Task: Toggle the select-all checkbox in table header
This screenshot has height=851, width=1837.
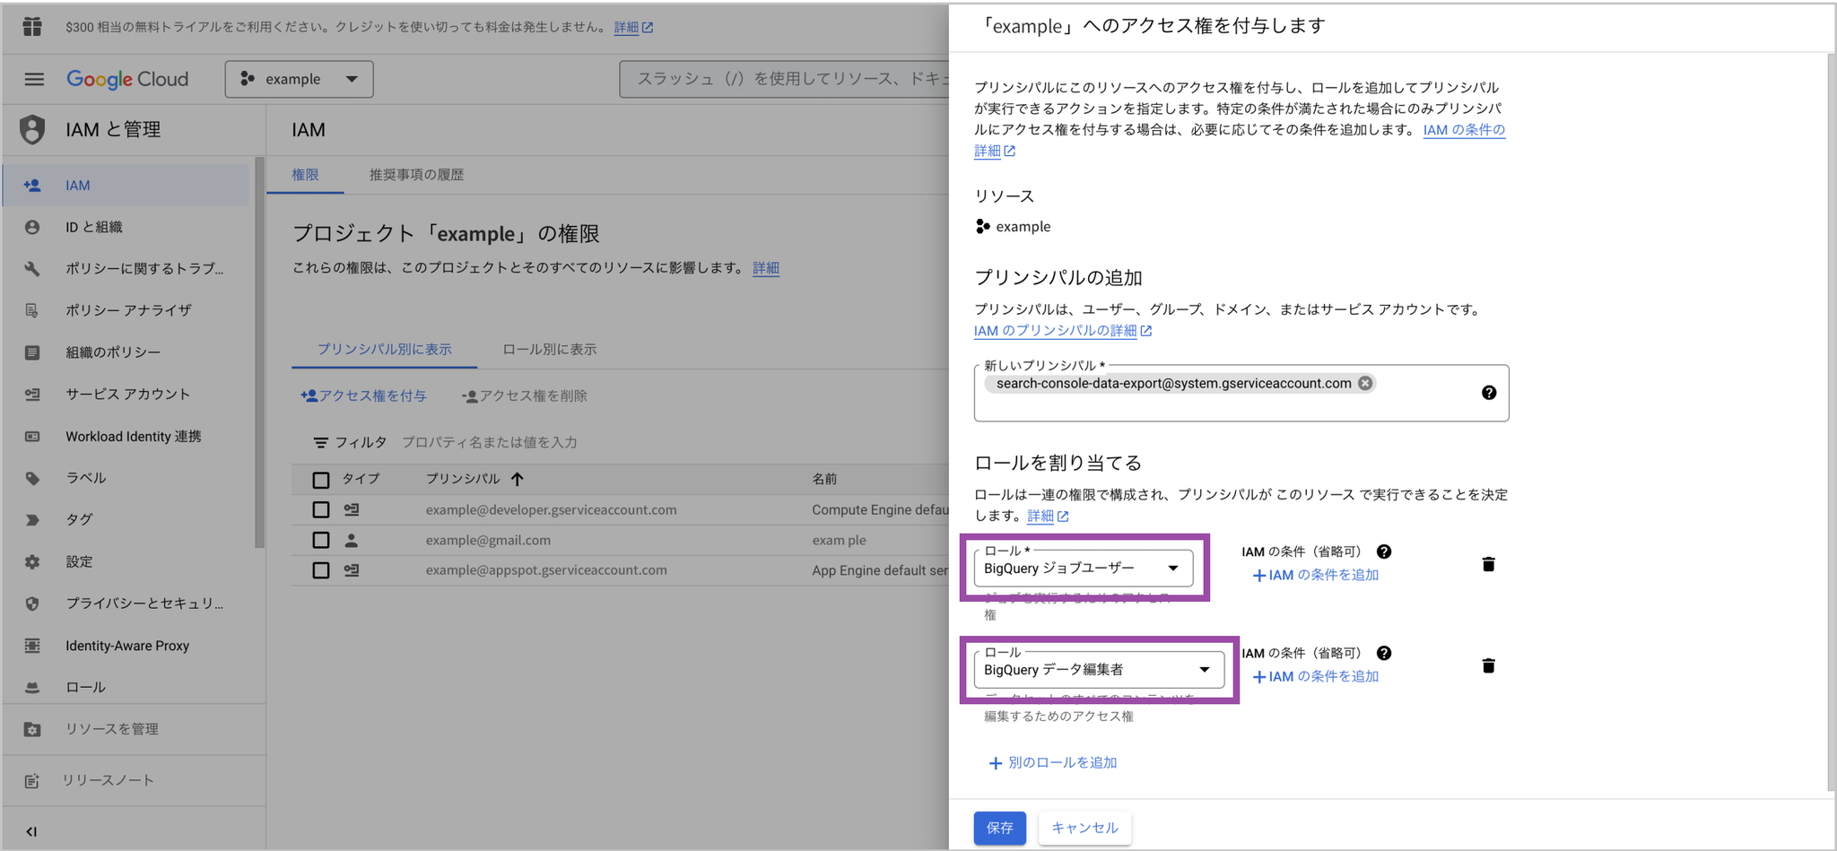Action: 321,480
